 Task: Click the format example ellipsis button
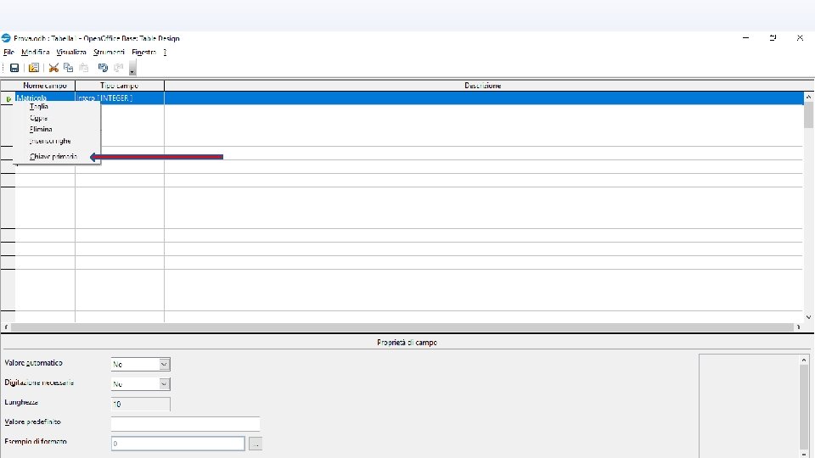click(x=256, y=444)
